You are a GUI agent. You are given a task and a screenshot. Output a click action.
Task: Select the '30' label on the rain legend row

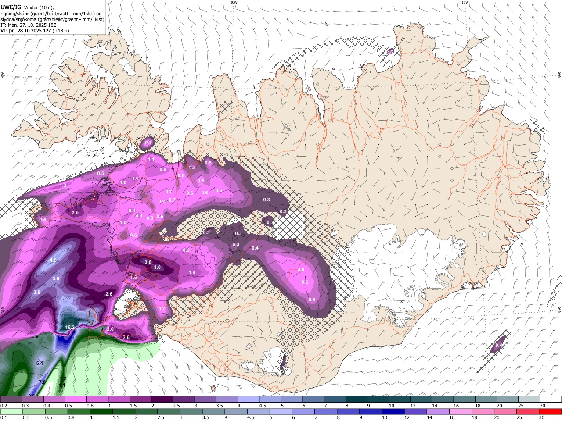coord(542,417)
